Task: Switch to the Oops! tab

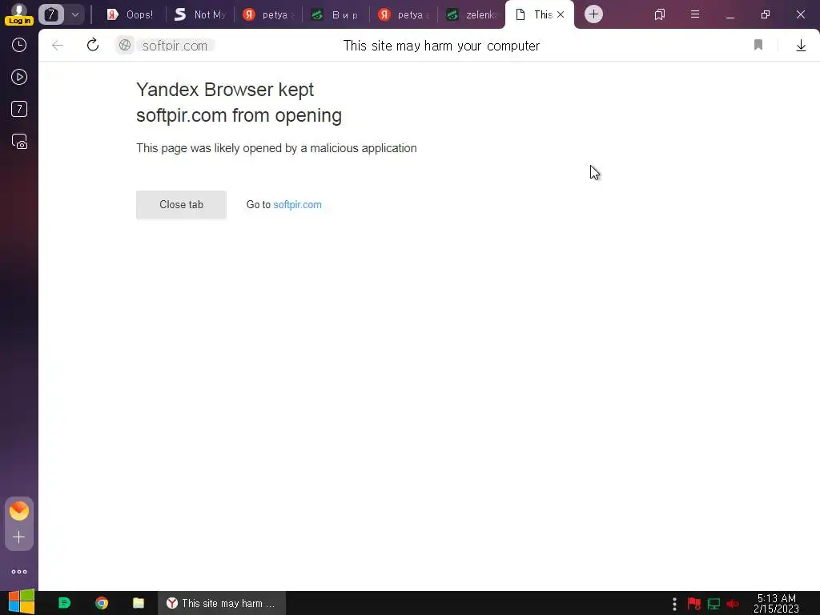Action: [x=131, y=14]
